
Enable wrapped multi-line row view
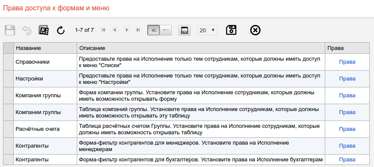tap(154, 30)
